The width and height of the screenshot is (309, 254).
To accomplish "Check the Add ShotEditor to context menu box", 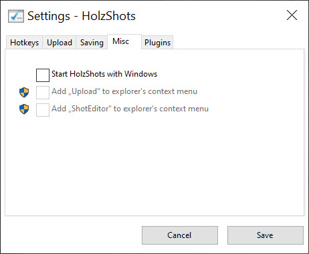I will [x=43, y=110].
